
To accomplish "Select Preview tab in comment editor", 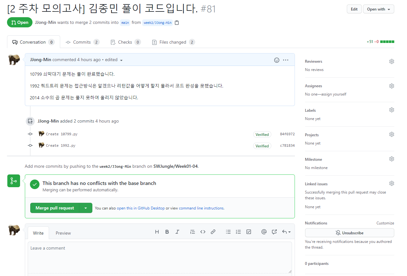I will click(63, 233).
